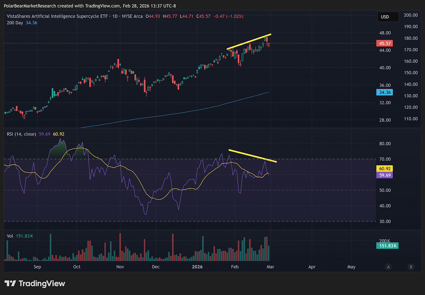Click the A auto-scale button
Viewport: 425px width, 295px height.
point(388,267)
